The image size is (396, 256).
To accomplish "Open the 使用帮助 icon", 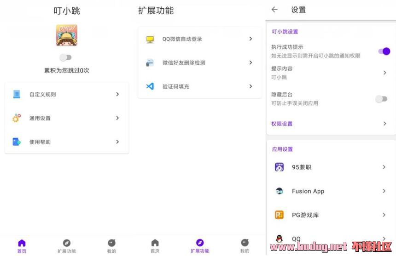I will (x=17, y=142).
